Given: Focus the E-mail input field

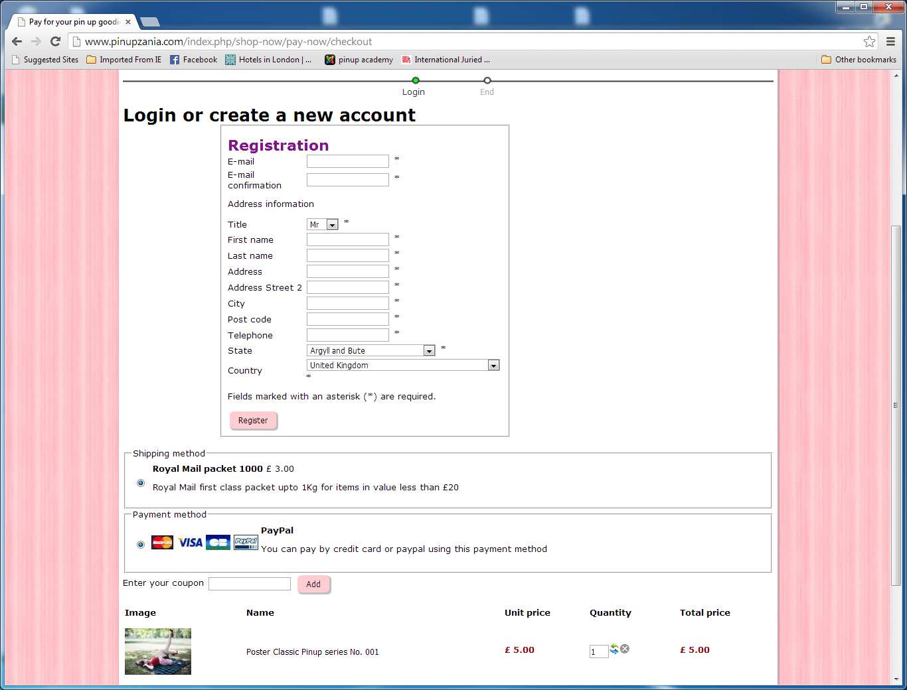Looking at the screenshot, I should [x=348, y=161].
